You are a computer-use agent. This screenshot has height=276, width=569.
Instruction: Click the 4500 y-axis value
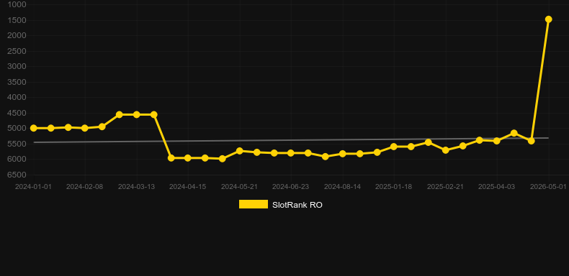pos(17,113)
